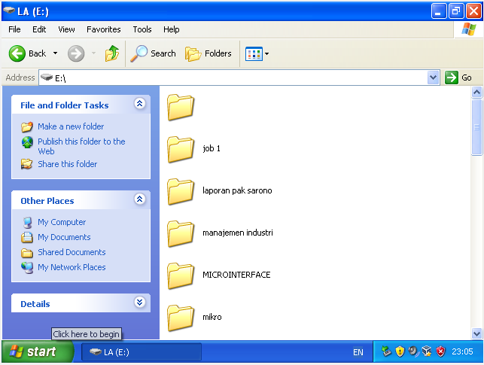Click the yellow security shield tray icon
Image resolution: width=484 pixels, height=365 pixels.
(x=400, y=351)
